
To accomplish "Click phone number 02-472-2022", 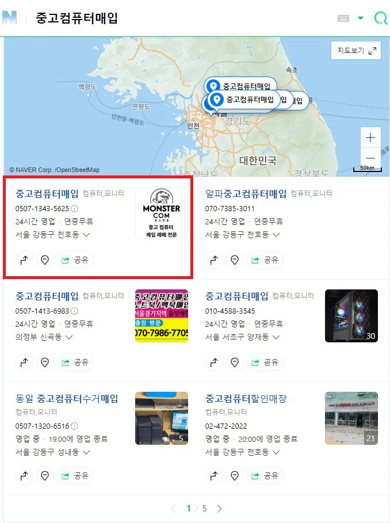I will point(226,426).
